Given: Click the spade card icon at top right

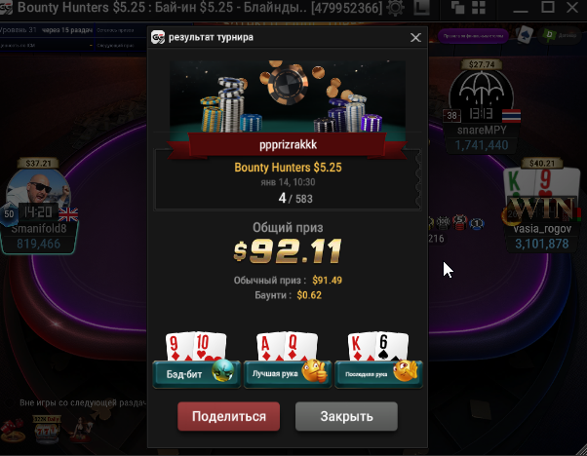Looking at the screenshot, I should tap(525, 35).
